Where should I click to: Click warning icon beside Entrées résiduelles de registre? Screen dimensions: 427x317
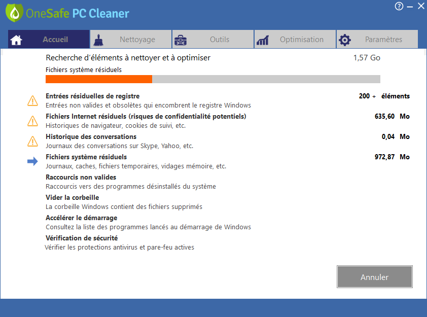pyautogui.click(x=32, y=101)
